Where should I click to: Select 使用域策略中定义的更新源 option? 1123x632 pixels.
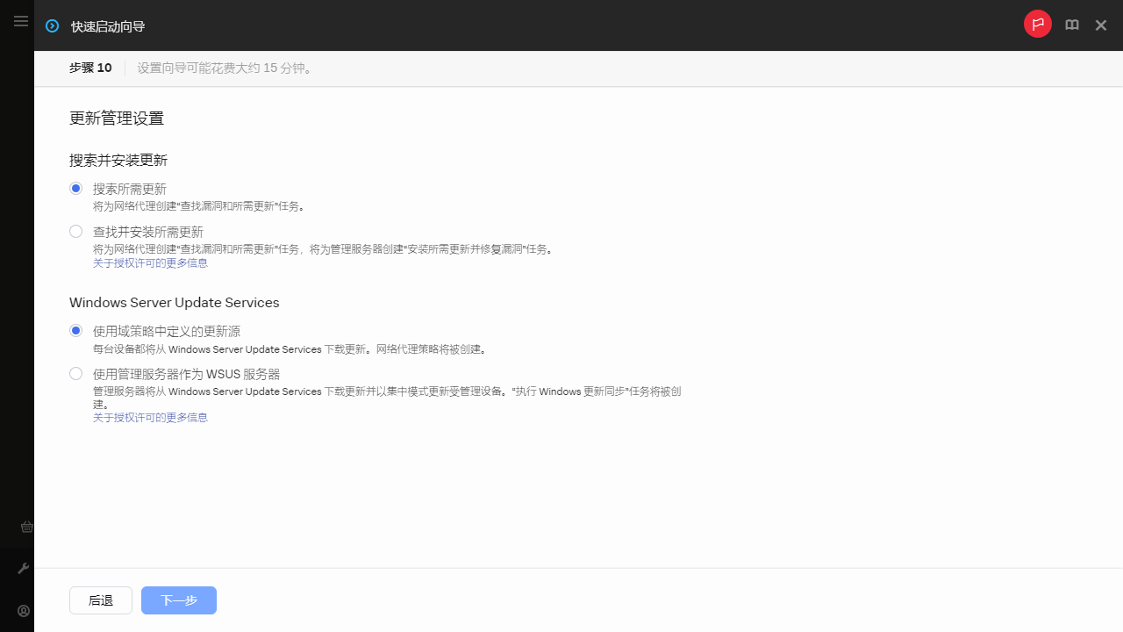point(75,330)
